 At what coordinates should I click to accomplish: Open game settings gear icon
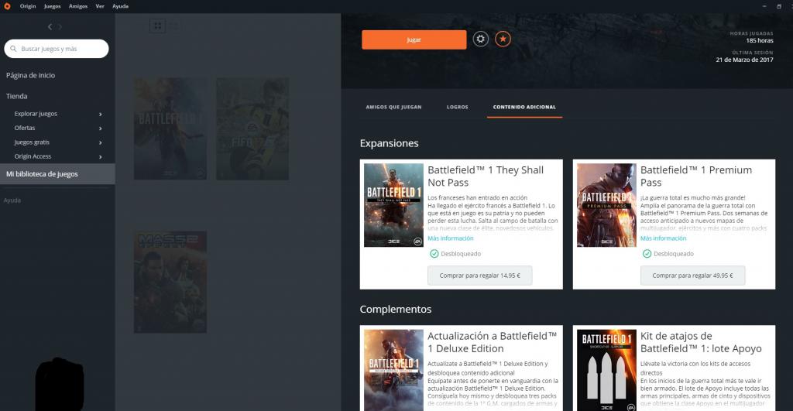point(480,39)
